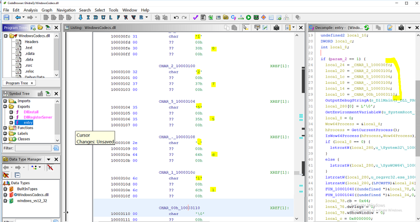Close the Program Trees panel

(56, 28)
